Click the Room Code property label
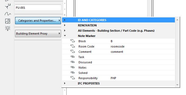The image size is (186, 95). pyautogui.click(x=86, y=46)
